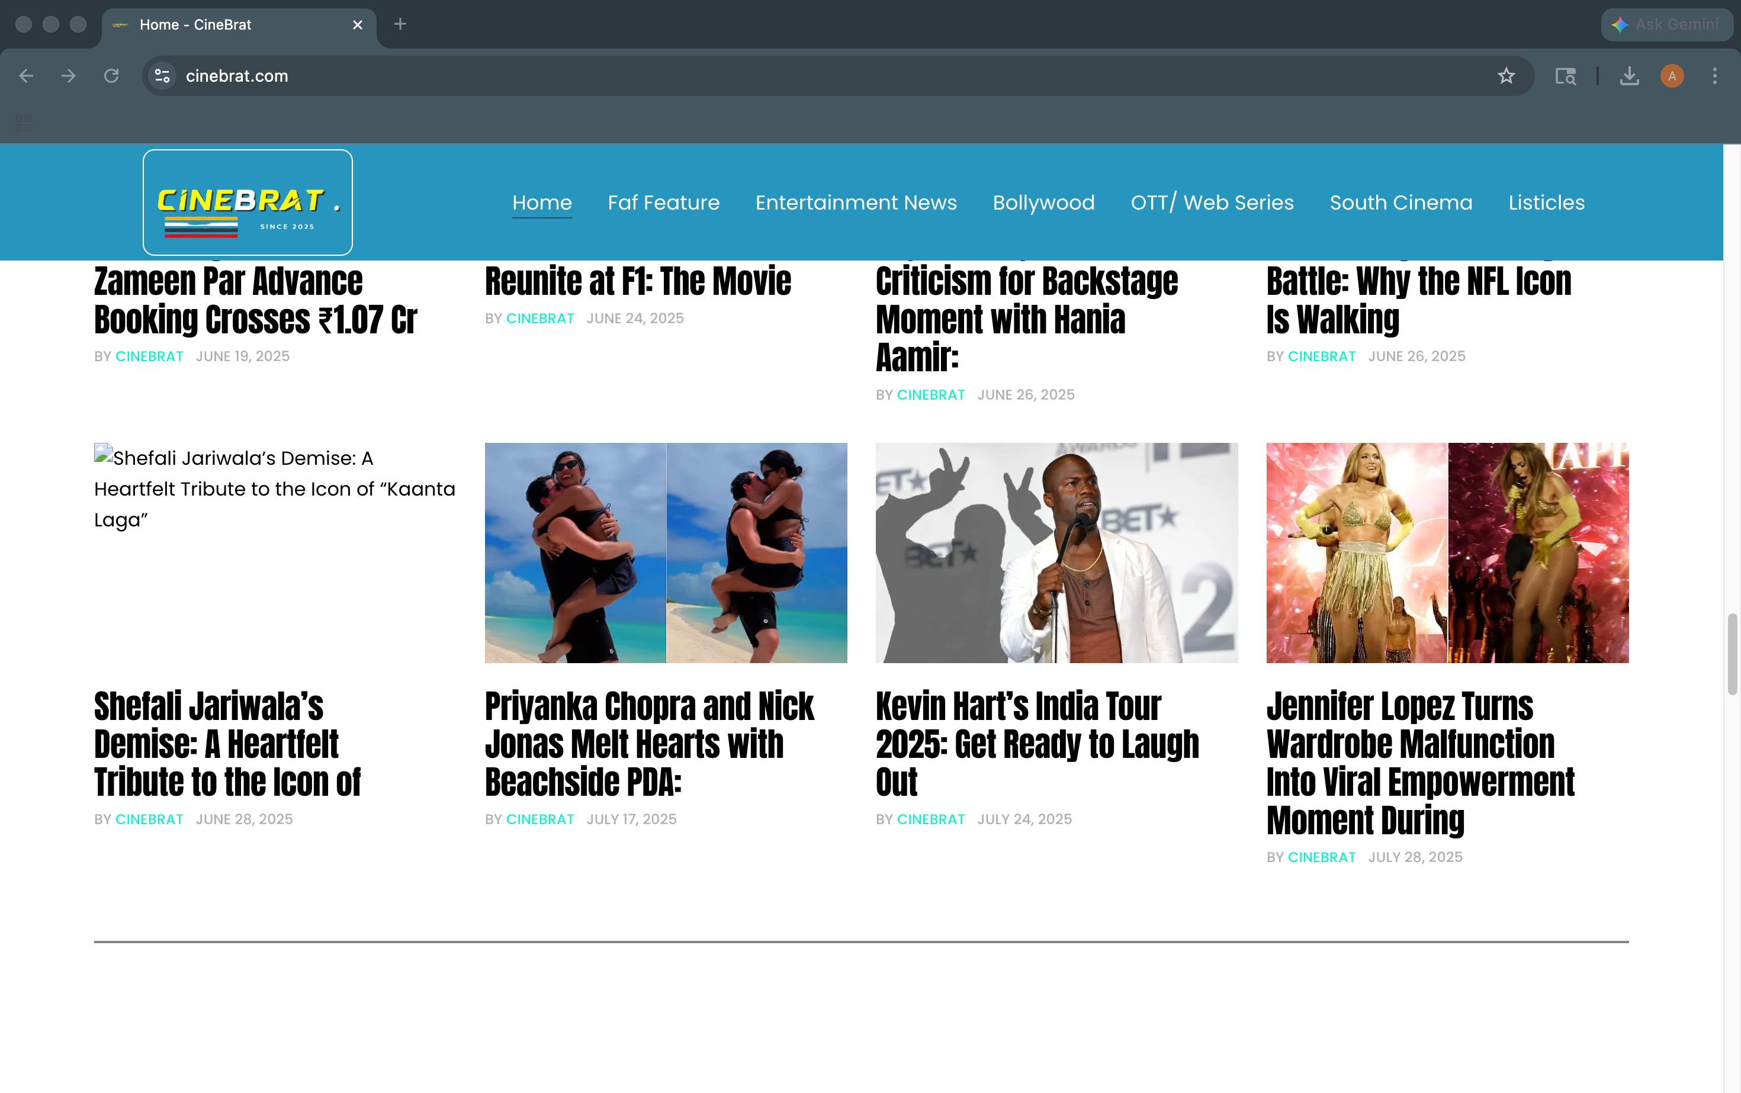Open Reunite at F1: The Movie headline

click(638, 281)
